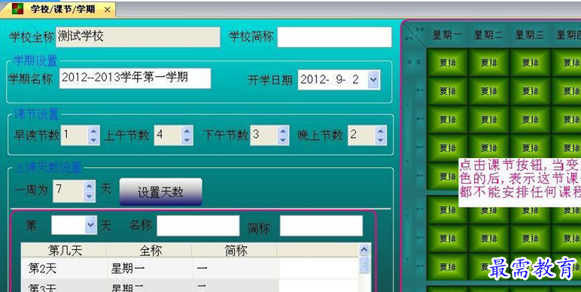Screen dimensions: 581x292
Task: Click the 简称 column header in day list
Action: pyautogui.click(x=236, y=251)
